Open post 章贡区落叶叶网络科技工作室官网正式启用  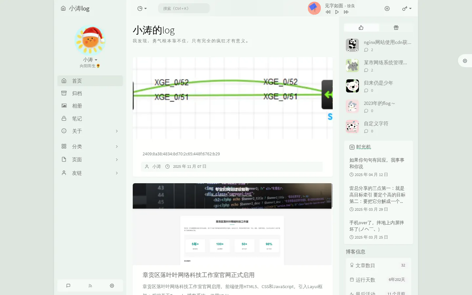199,275
